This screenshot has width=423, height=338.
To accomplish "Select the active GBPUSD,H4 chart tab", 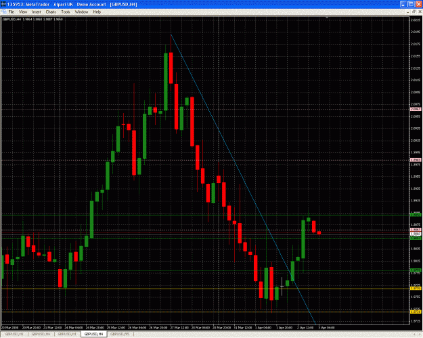I will pos(94,334).
